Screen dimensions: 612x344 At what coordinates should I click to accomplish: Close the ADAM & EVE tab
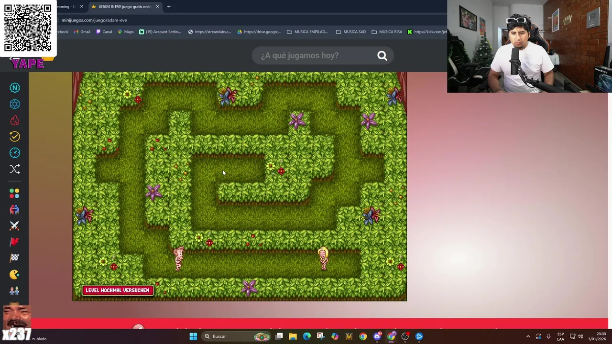coord(157,7)
